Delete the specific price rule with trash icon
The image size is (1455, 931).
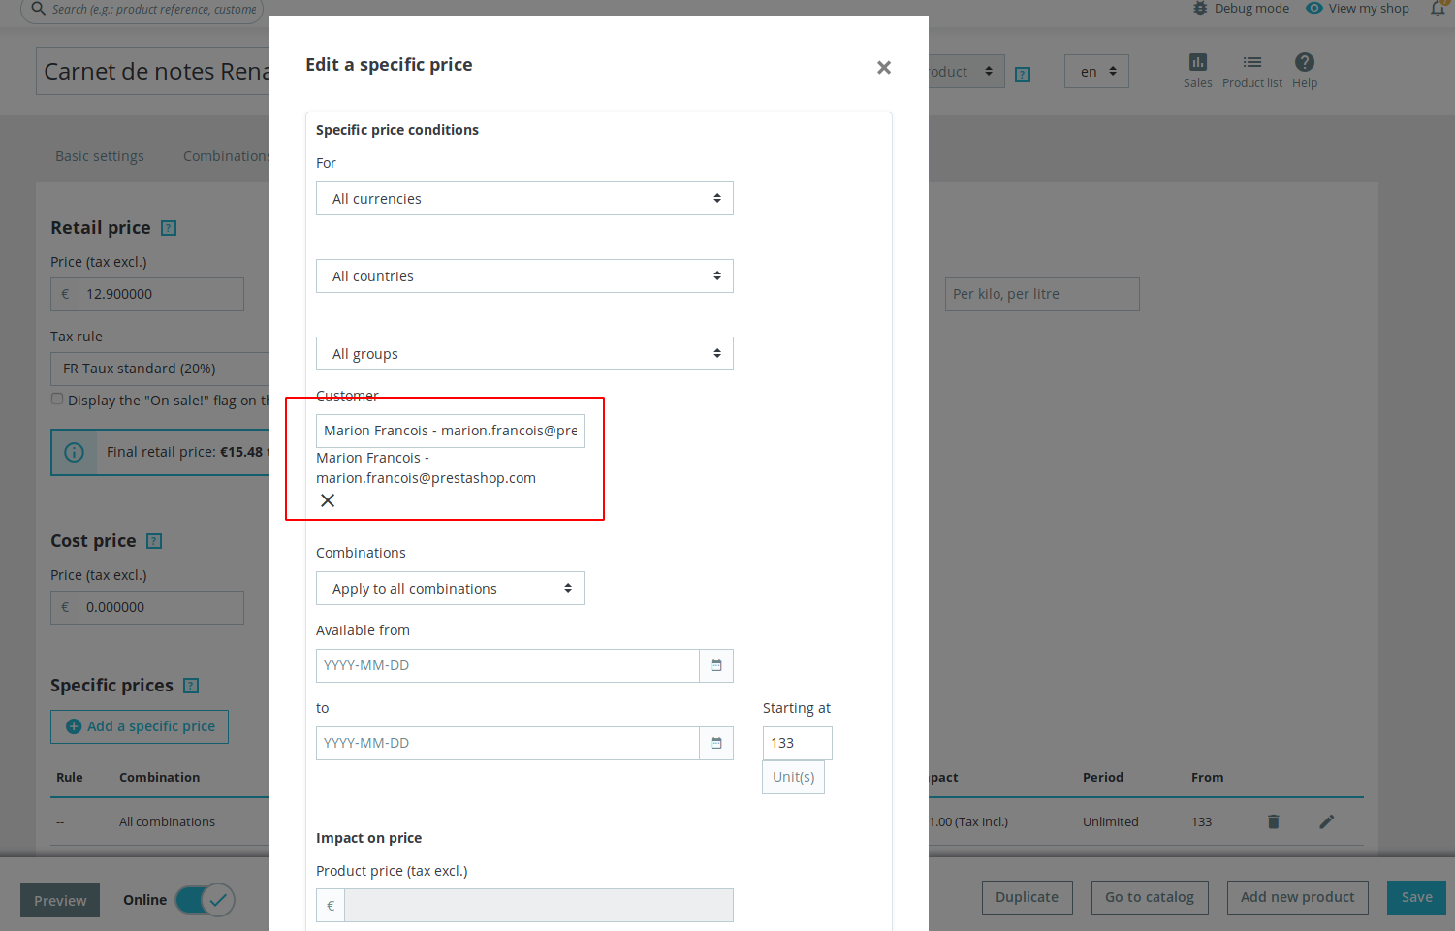coord(1273,821)
